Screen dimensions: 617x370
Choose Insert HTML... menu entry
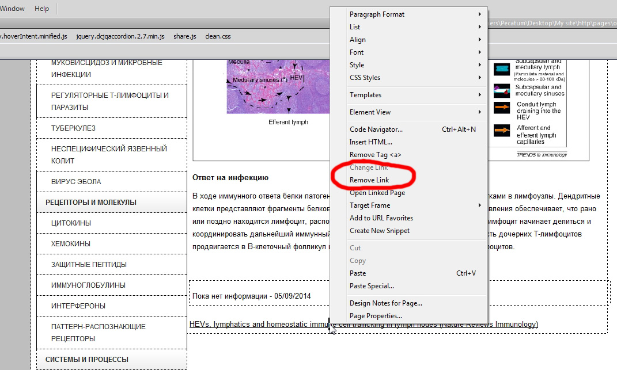coord(370,142)
